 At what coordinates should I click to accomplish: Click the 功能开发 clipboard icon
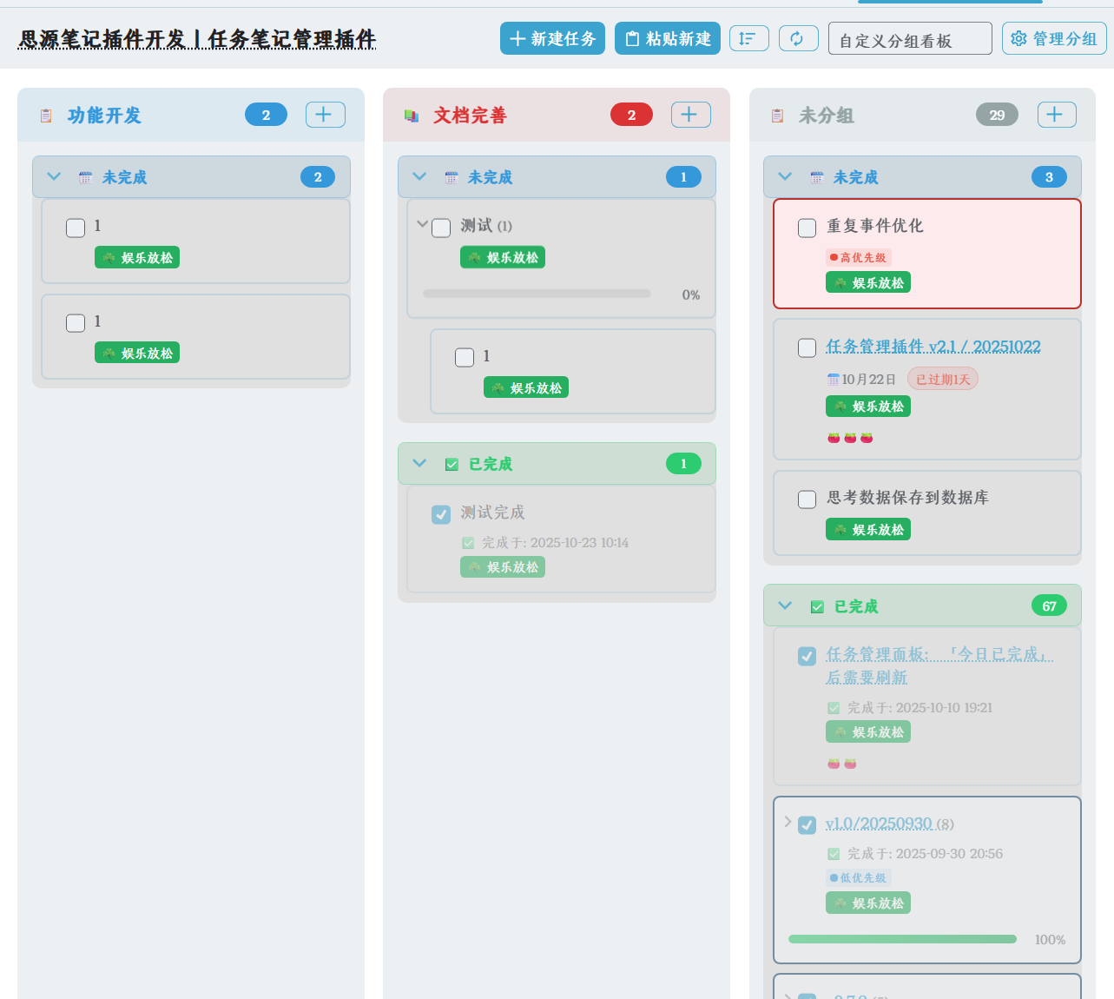(46, 116)
